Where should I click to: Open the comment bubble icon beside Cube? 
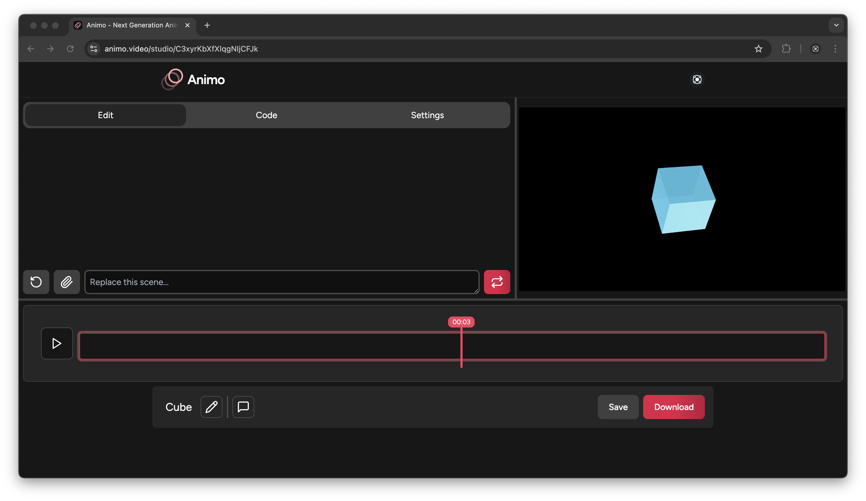[243, 407]
